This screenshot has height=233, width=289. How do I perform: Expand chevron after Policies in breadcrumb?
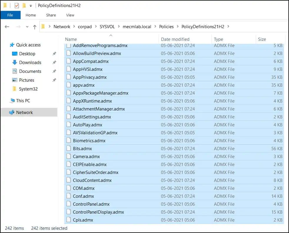coord(177,26)
